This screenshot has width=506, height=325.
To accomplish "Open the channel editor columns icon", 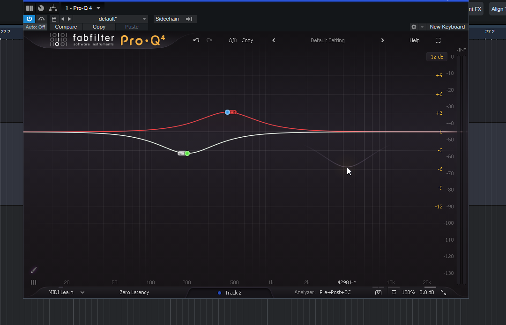I will point(30,8).
